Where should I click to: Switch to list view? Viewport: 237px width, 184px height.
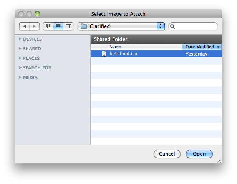point(58,26)
